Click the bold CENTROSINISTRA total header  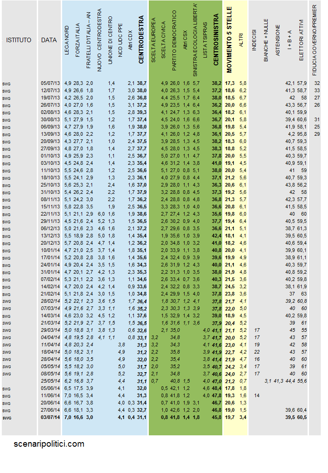pos(216,40)
